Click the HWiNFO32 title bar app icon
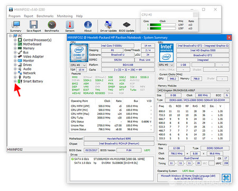The height and width of the screenshot is (191, 238). coord(11,10)
